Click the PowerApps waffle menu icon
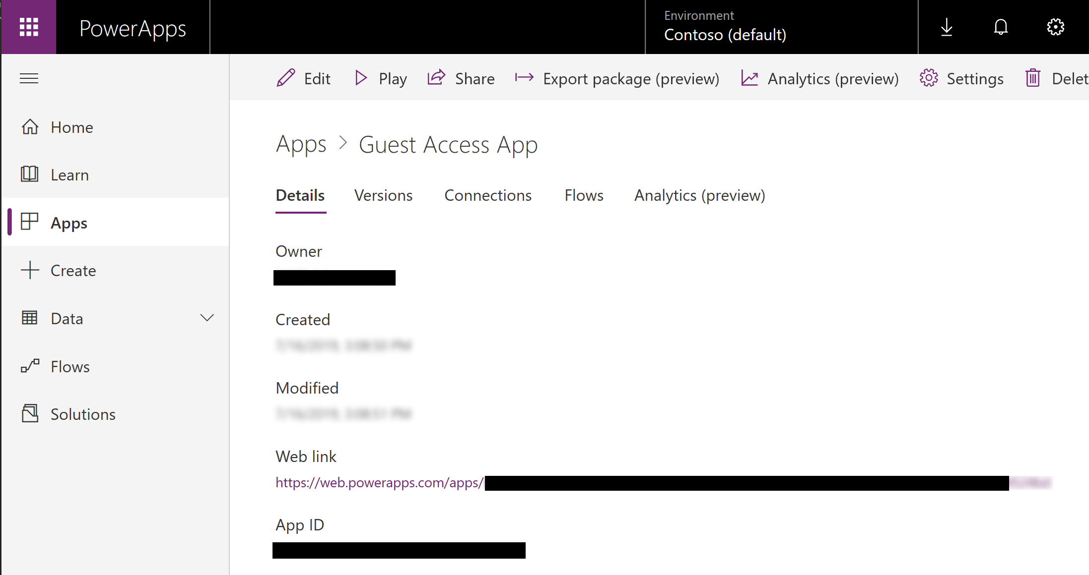1089x575 pixels. (x=29, y=27)
